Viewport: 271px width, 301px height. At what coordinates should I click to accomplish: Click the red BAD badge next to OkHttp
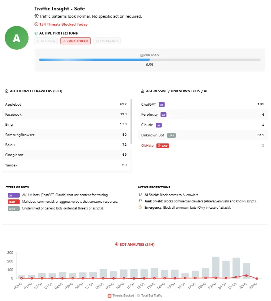pyautogui.click(x=163, y=146)
